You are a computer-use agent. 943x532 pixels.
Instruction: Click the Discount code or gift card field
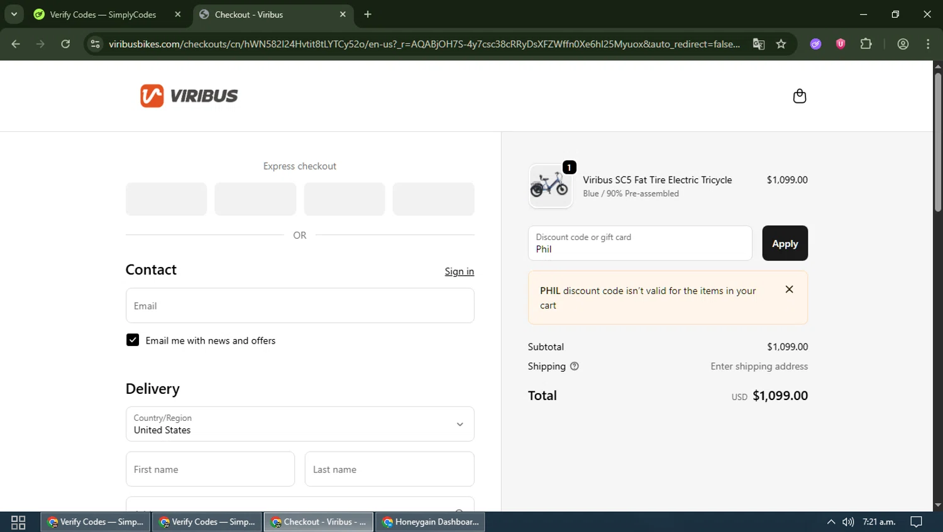click(x=640, y=243)
